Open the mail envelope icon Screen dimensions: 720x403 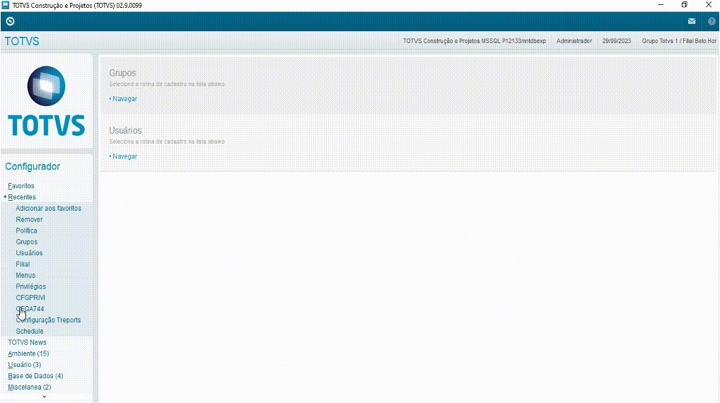coord(692,21)
